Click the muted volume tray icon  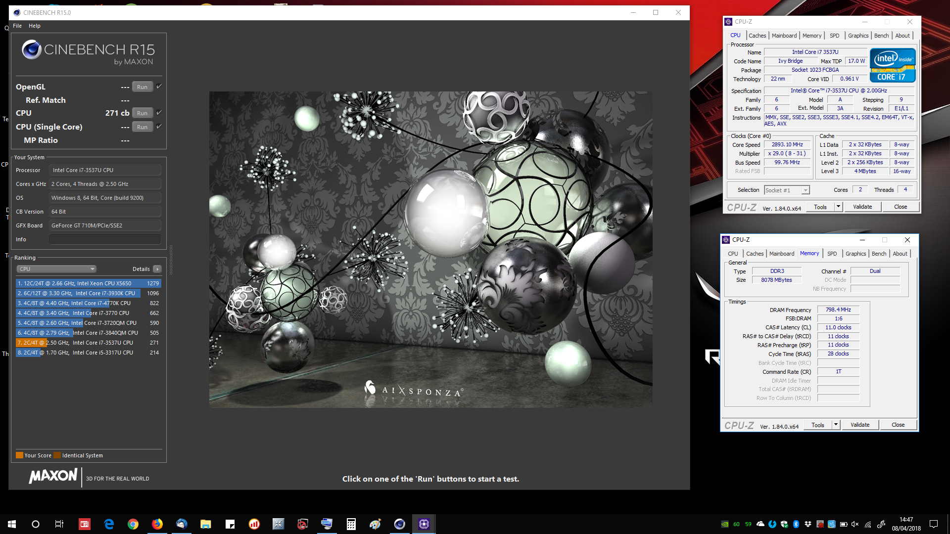[x=855, y=524]
